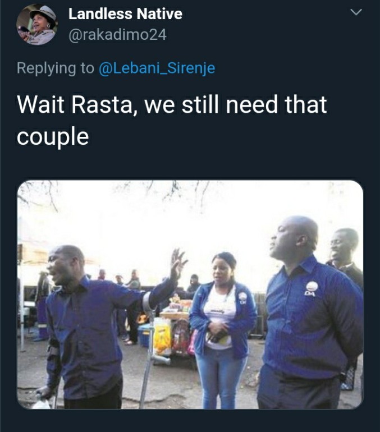Open Landless Native's profile picture

[37, 24]
